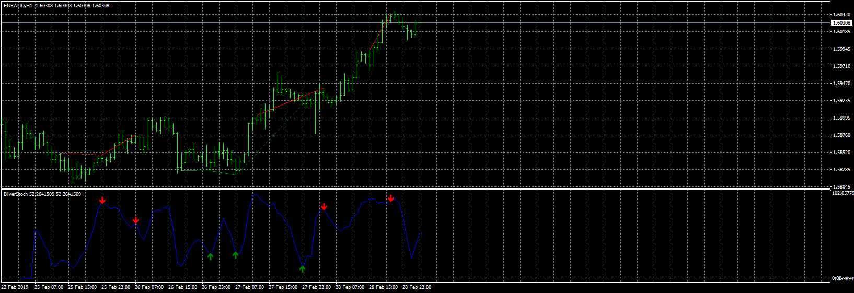
Task: Click the 1.58520 price scale label
Action: click(x=841, y=153)
